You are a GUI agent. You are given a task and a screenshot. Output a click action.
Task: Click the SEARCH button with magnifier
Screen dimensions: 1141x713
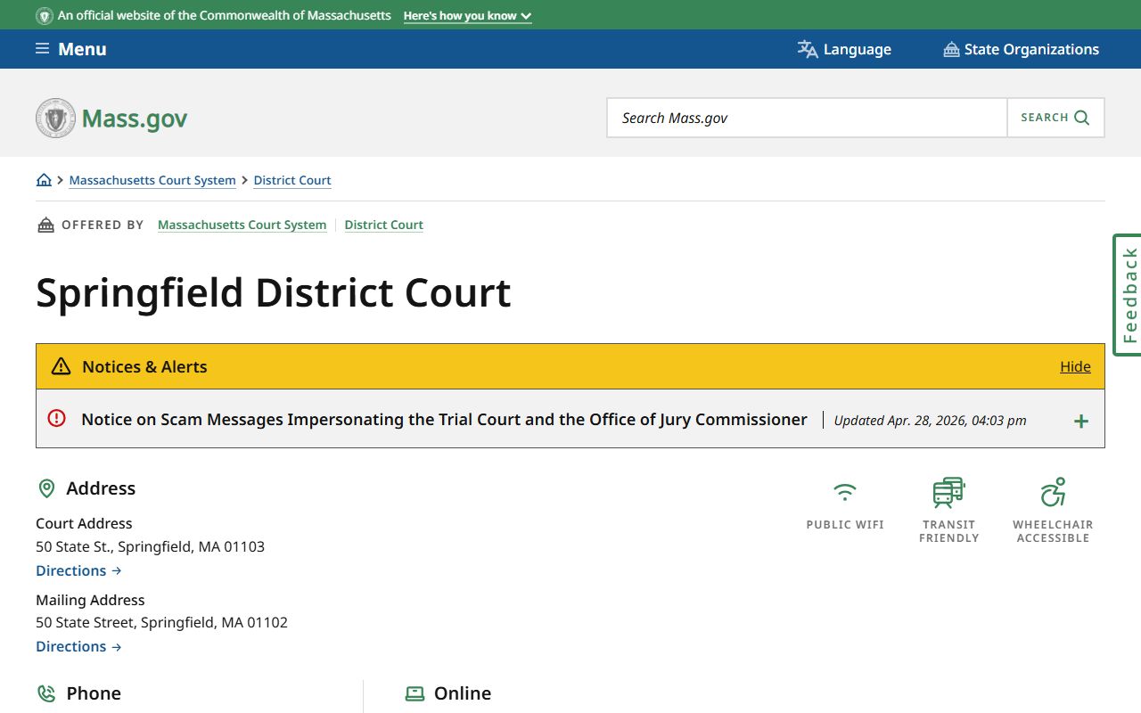[x=1055, y=118]
